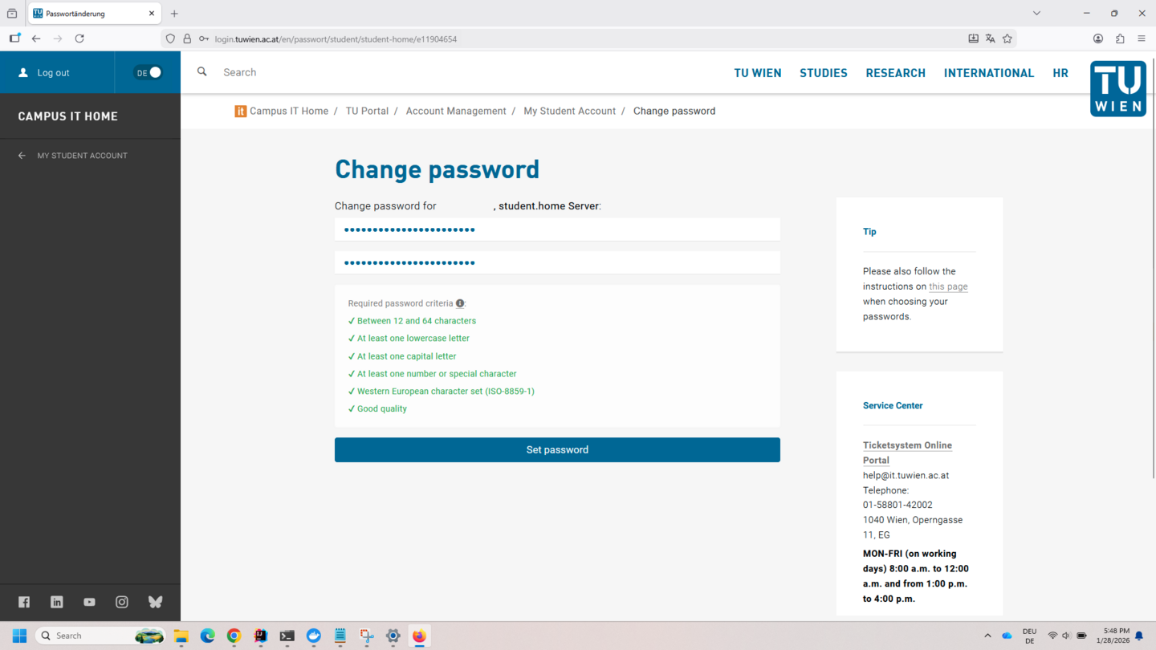Open the Instagram icon in the sidebar
Screen dimensions: 1156x650
pyautogui.click(x=122, y=602)
